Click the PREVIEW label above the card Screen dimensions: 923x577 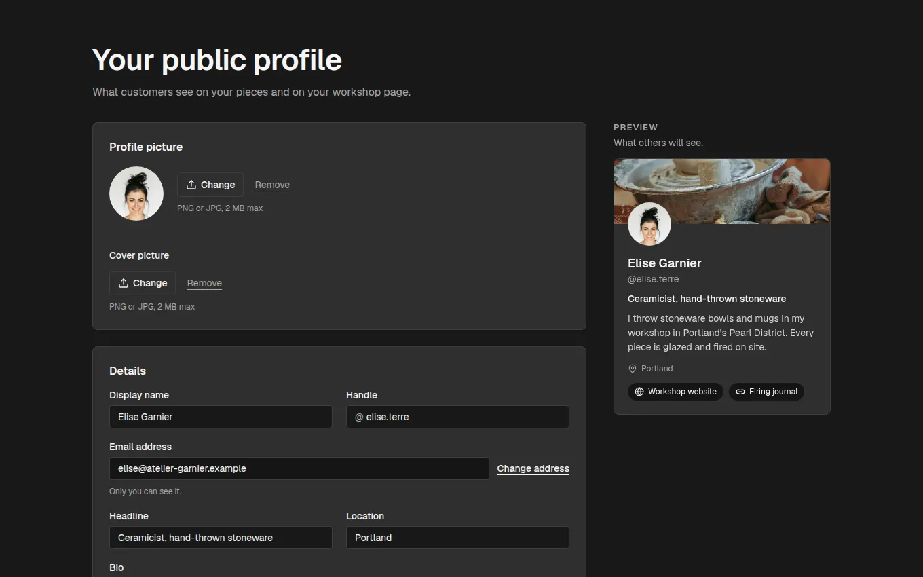636,127
